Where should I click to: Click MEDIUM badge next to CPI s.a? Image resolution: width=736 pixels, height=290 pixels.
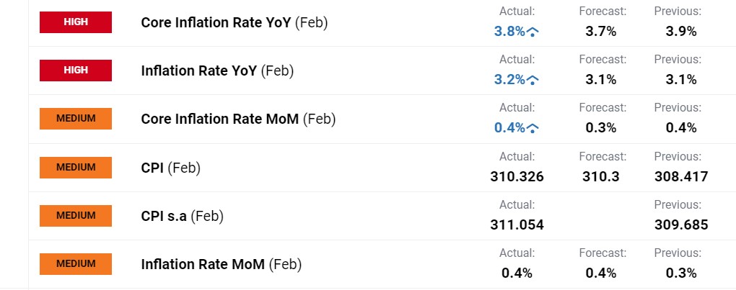76,216
